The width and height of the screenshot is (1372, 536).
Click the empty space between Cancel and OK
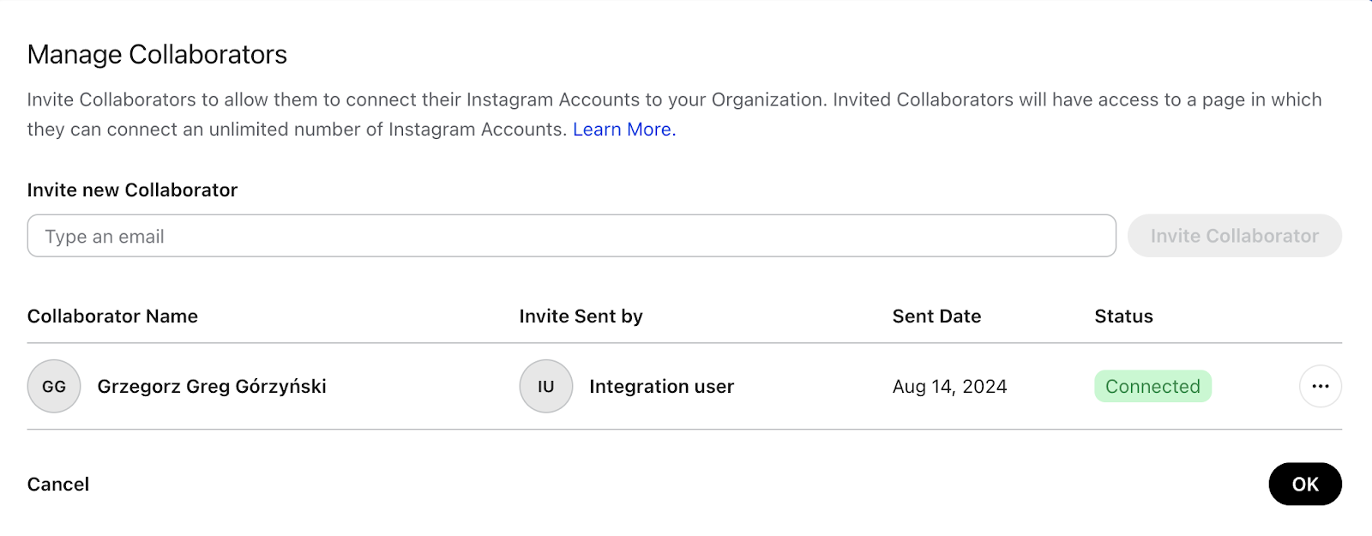[x=677, y=485]
